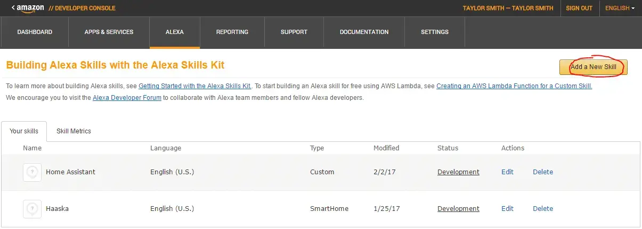
Task: Delete the Haaska skill
Action: click(543, 209)
